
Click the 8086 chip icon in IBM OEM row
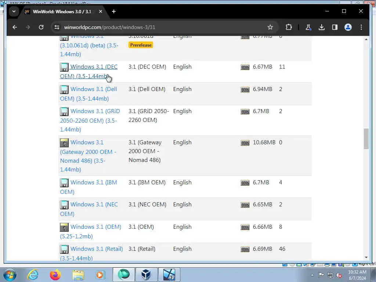point(245,183)
